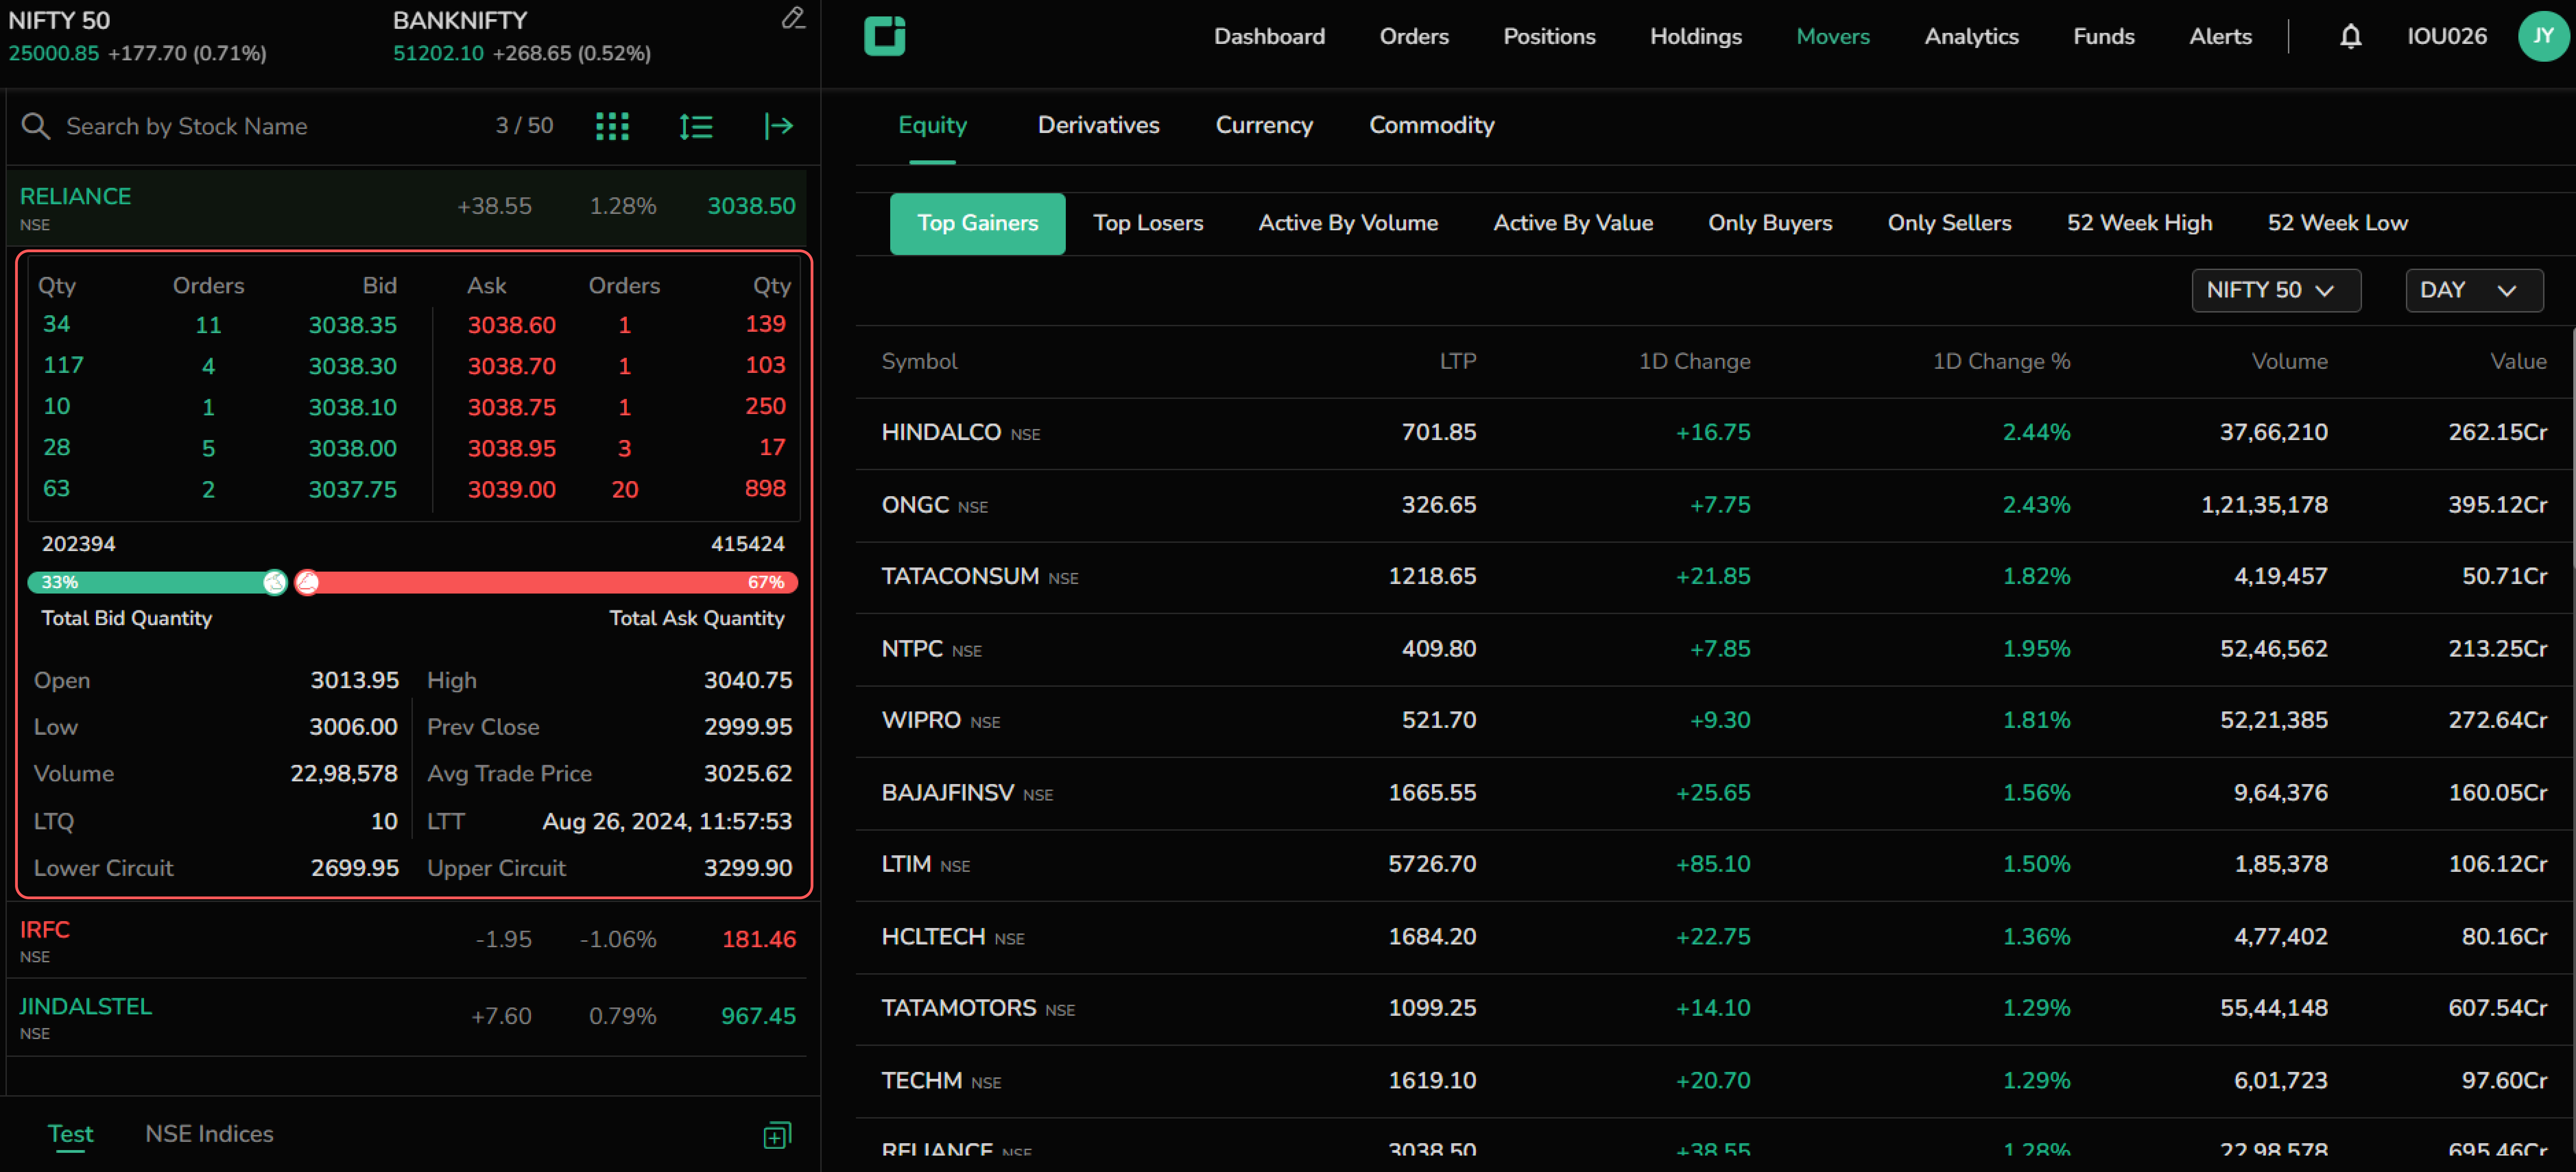Image resolution: width=2576 pixels, height=1172 pixels.
Task: Click the edit pencil icon beside BANKNIFTY
Action: point(793,18)
